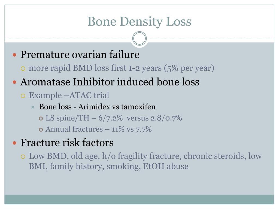Select the Premature ovarian failure heading
The image size is (279, 209).
tap(80, 54)
